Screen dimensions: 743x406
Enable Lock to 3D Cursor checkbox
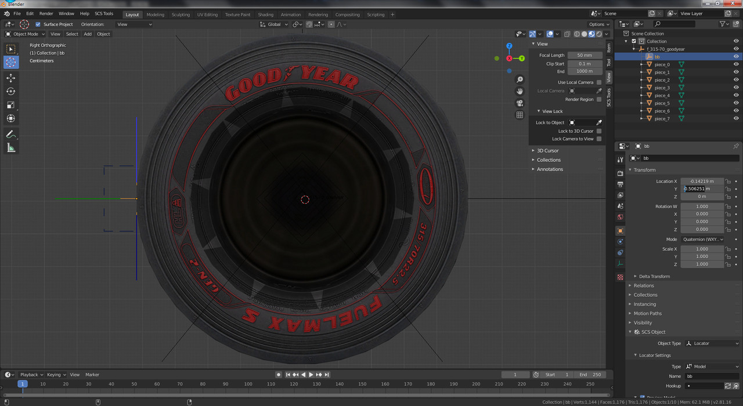pos(599,131)
